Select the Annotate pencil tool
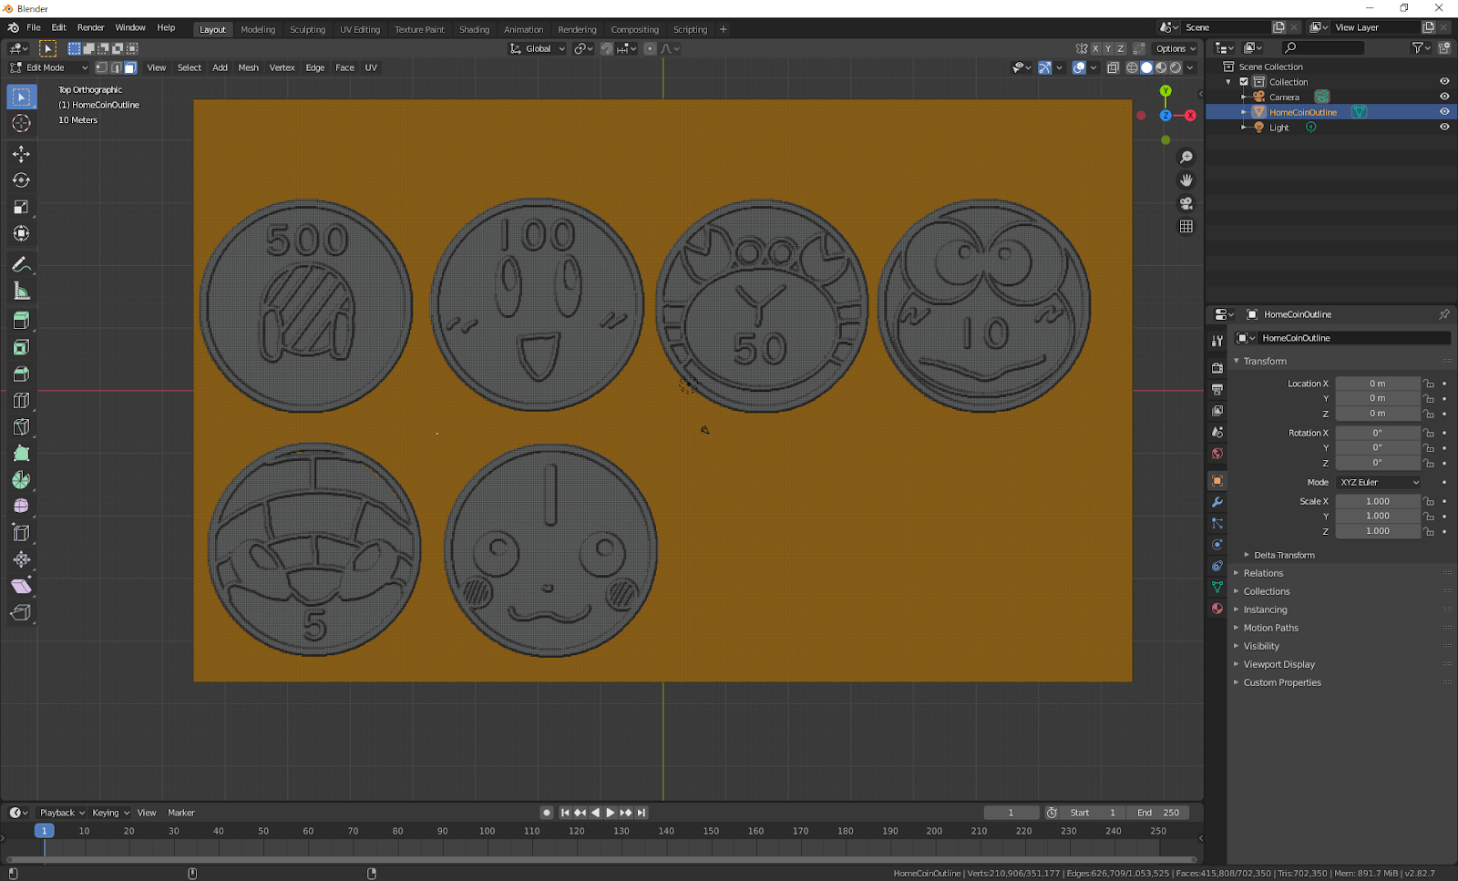The image size is (1458, 881). (21, 265)
